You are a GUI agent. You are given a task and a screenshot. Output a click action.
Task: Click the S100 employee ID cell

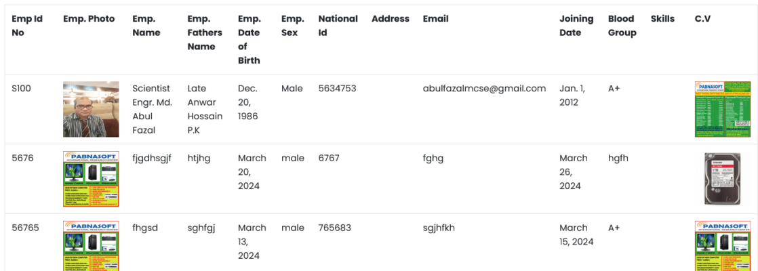(x=21, y=88)
